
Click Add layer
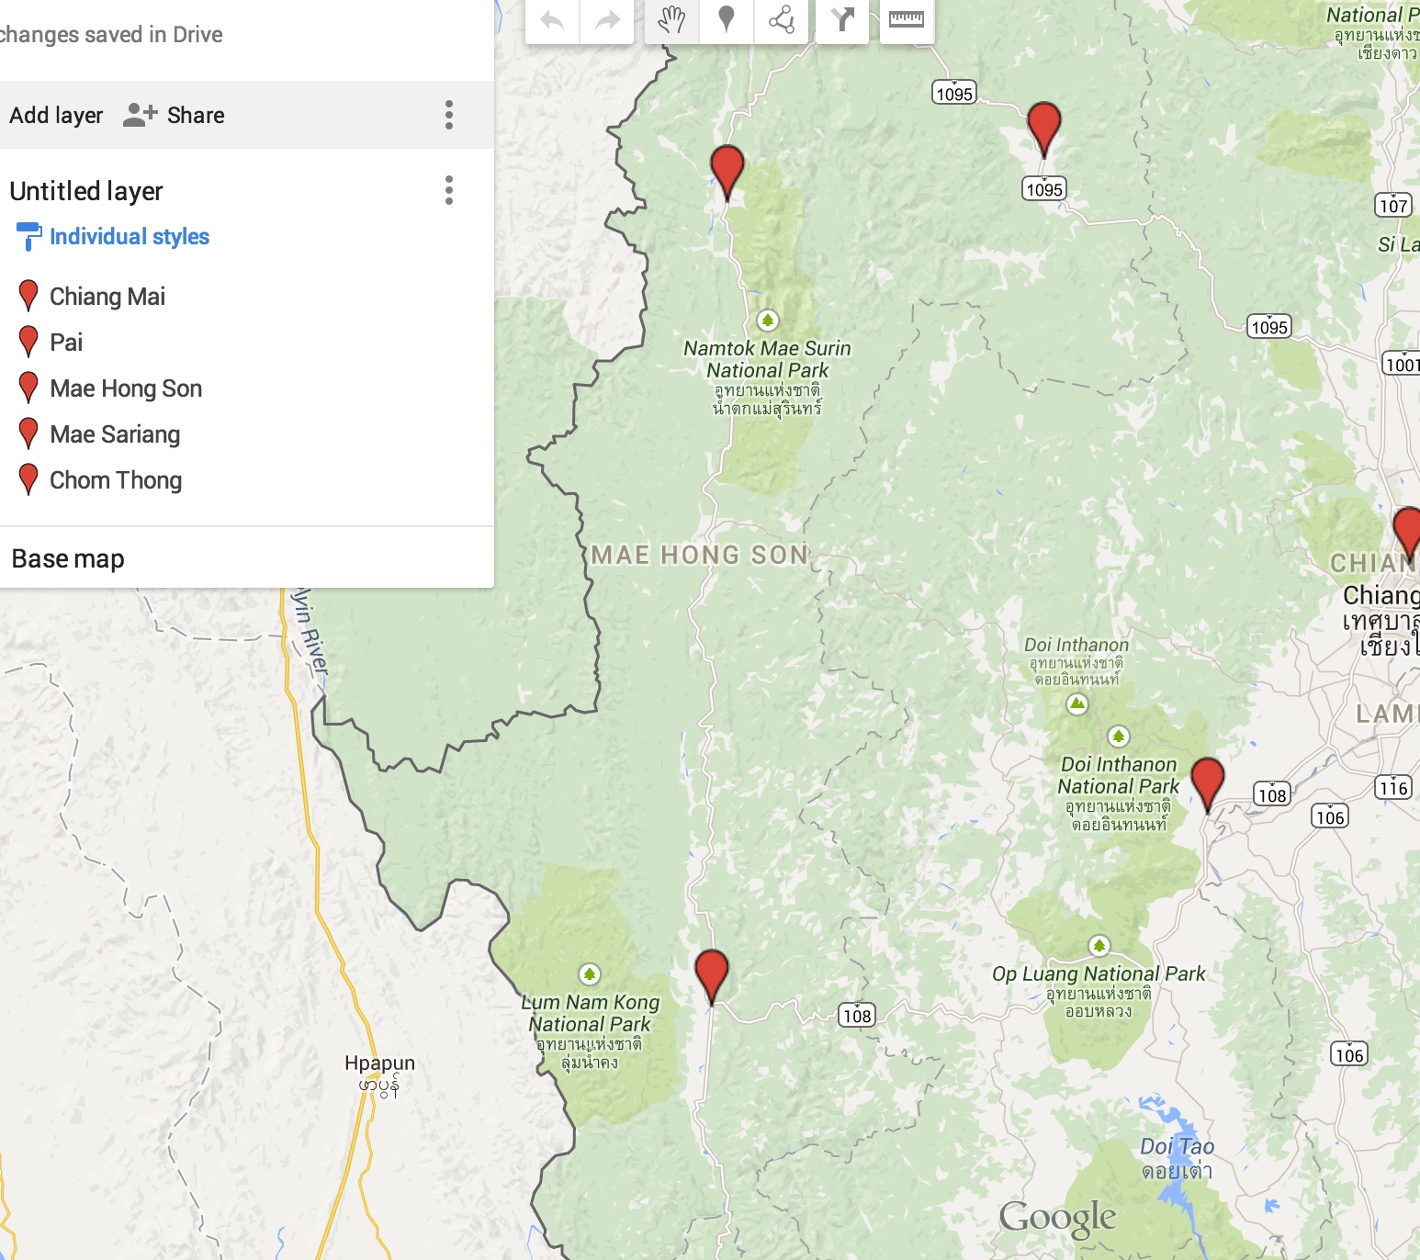(x=56, y=115)
